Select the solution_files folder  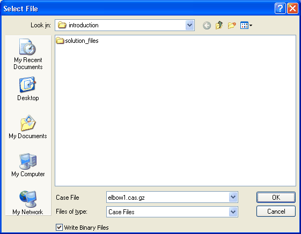click(x=77, y=41)
